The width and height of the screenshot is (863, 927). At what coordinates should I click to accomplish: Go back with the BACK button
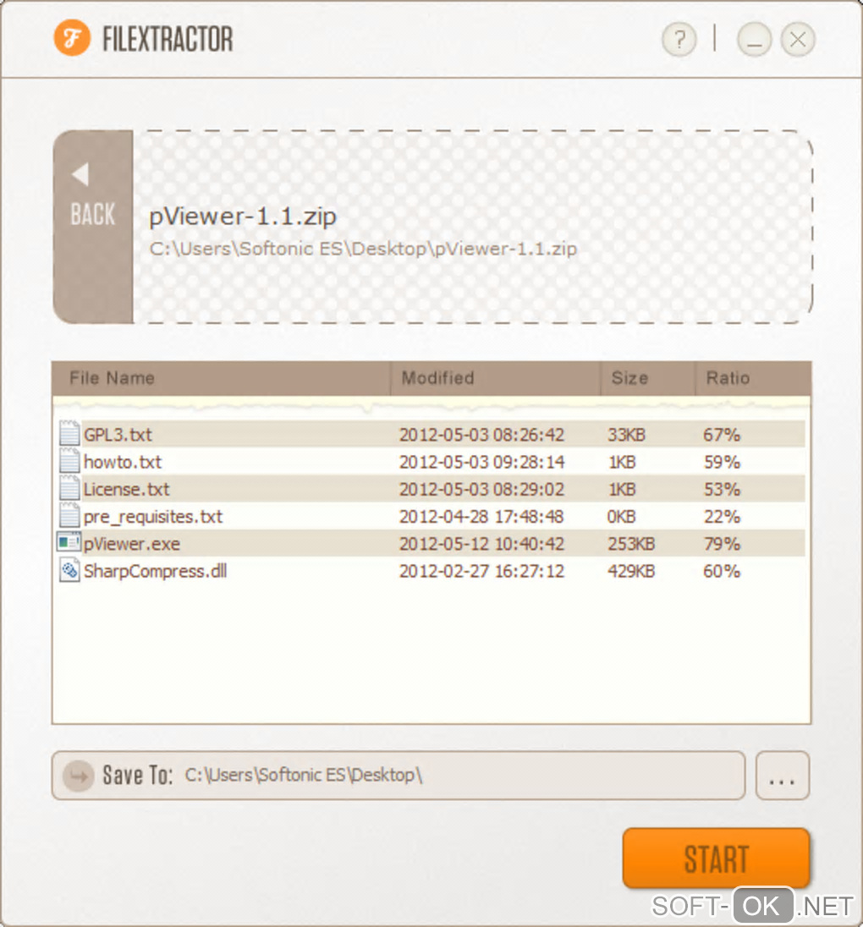tap(93, 227)
